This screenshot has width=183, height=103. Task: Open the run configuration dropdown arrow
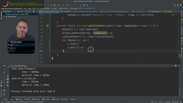click(45, 5)
